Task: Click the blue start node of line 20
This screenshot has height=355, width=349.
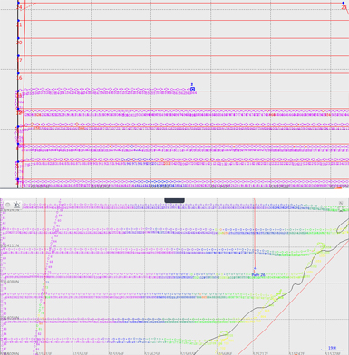Action: pyautogui.click(x=18, y=38)
